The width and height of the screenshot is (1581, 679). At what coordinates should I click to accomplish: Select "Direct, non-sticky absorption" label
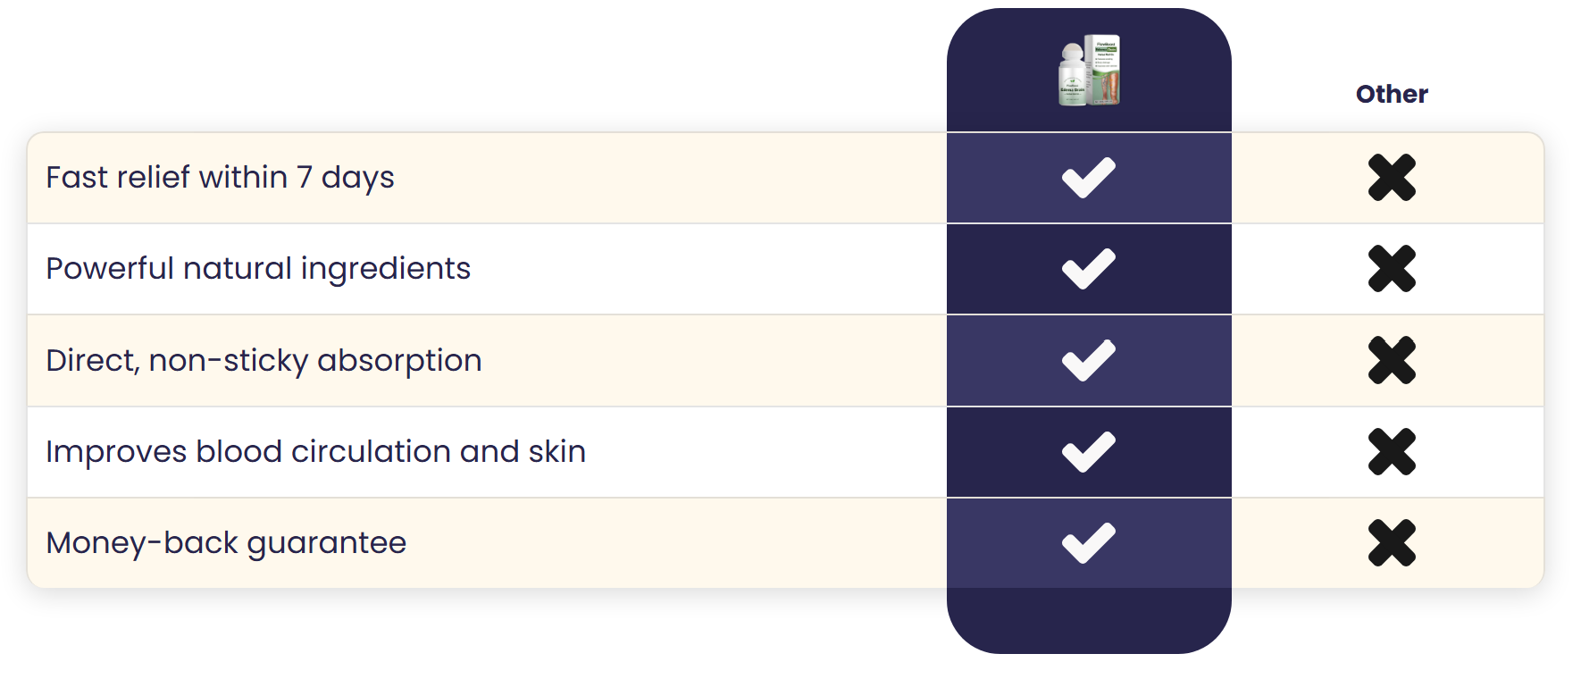tap(263, 360)
